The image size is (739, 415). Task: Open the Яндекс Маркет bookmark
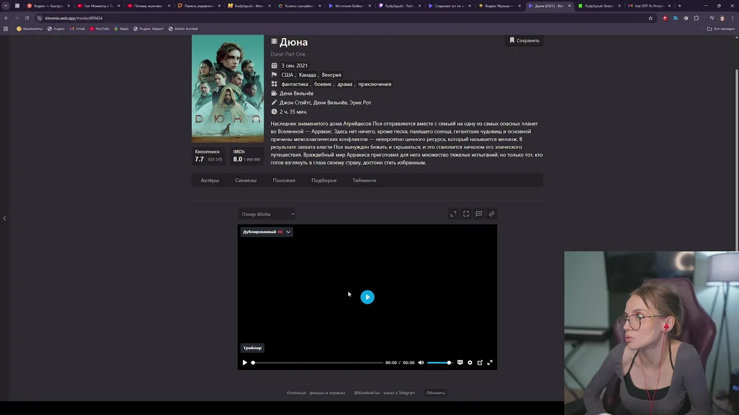(x=148, y=29)
